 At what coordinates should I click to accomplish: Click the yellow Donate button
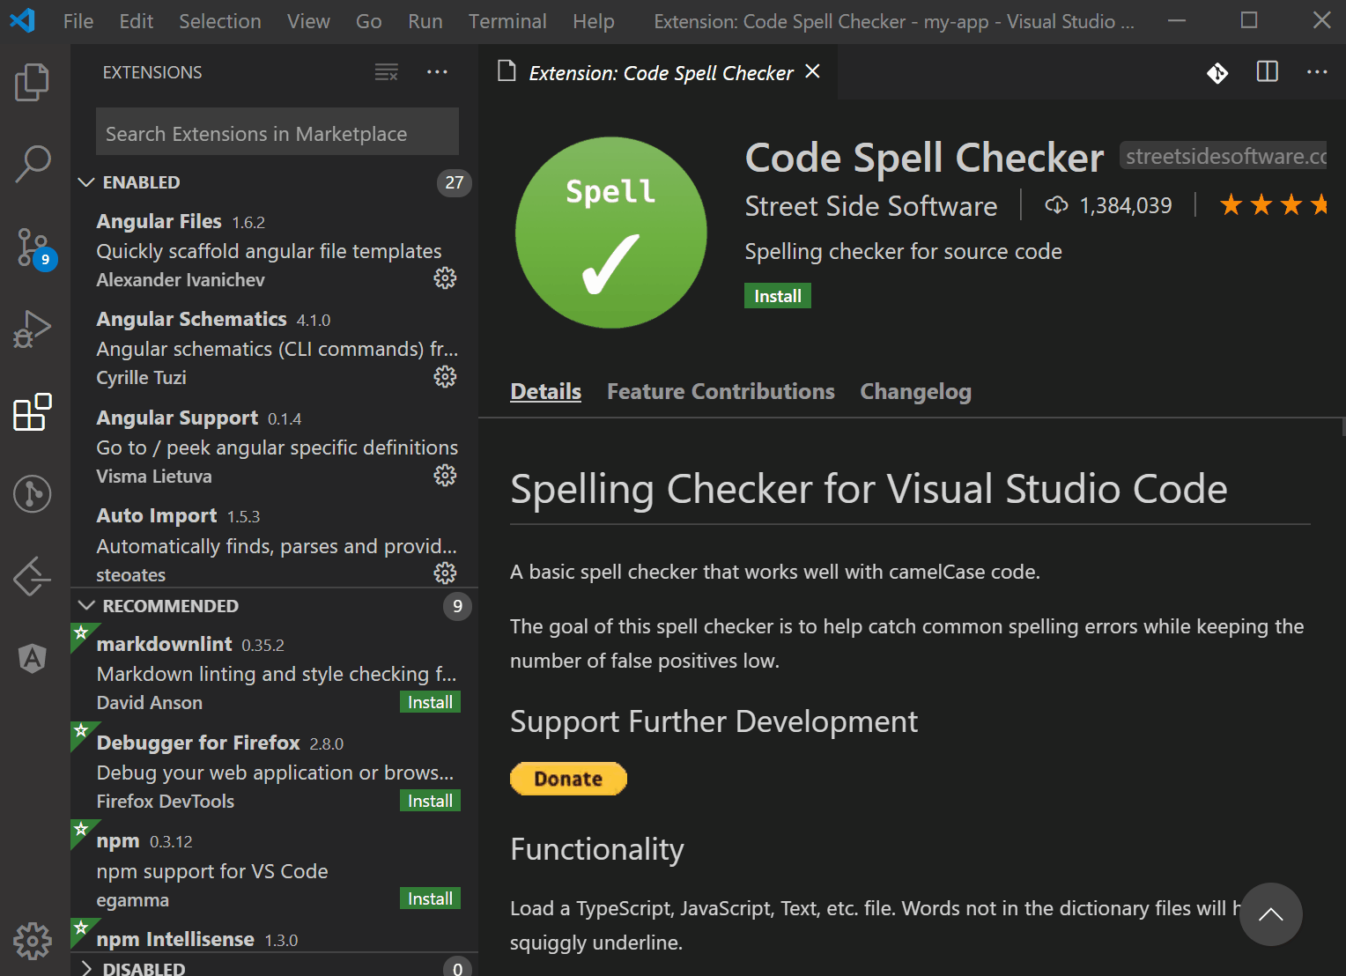pos(568,779)
